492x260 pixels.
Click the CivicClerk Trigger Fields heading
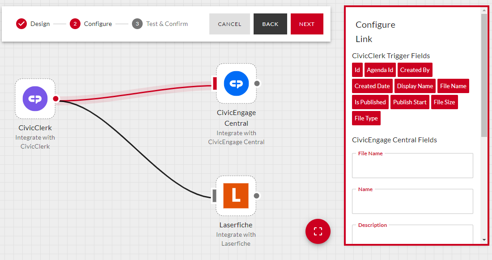(391, 56)
